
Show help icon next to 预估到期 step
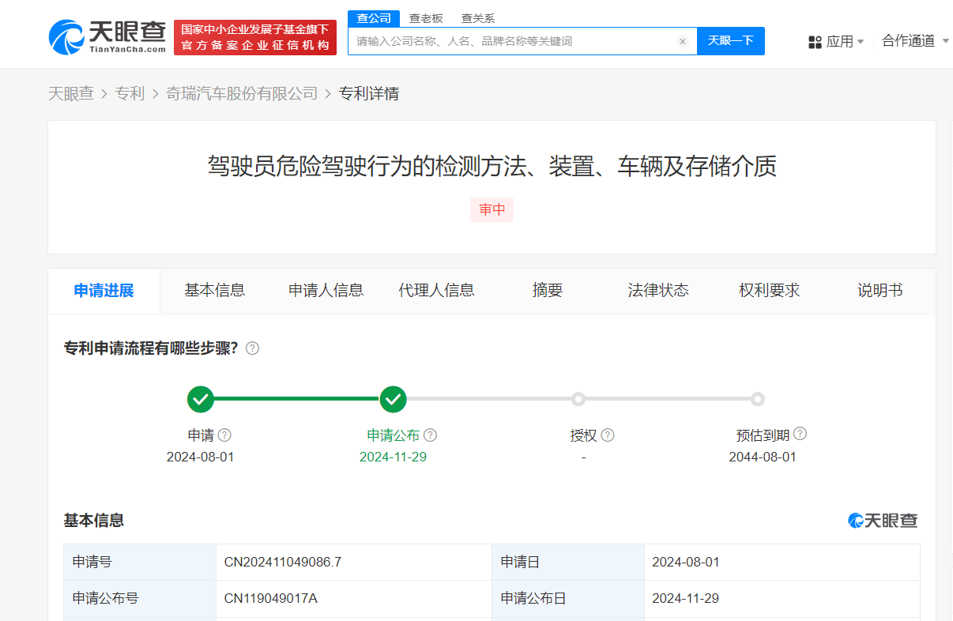(x=800, y=434)
